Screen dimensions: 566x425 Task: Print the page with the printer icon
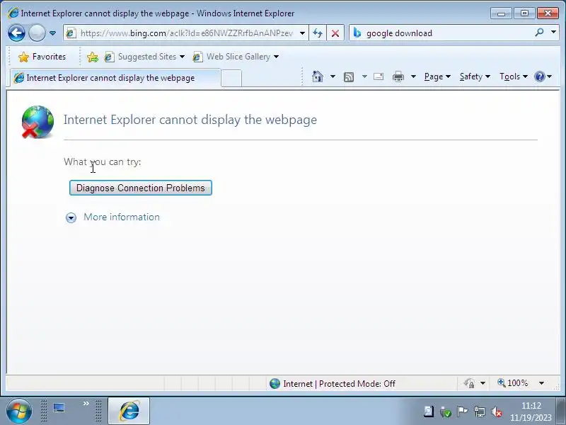(x=398, y=76)
